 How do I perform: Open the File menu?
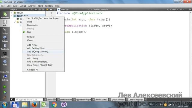pos(3,6)
